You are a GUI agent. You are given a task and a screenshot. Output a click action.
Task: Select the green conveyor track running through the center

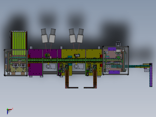(x=65, y=60)
